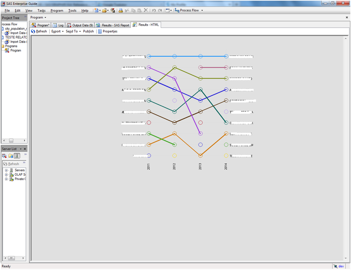The height and width of the screenshot is (270, 351).
Task: Click the folder and database icon in the Server List
Action: pos(11,156)
